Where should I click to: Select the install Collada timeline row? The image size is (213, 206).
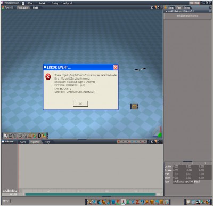tap(10, 191)
